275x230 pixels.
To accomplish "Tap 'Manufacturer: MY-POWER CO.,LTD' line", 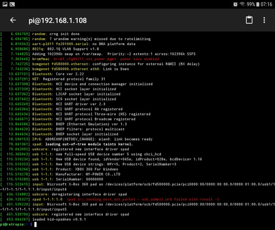I will coord(60,174).
